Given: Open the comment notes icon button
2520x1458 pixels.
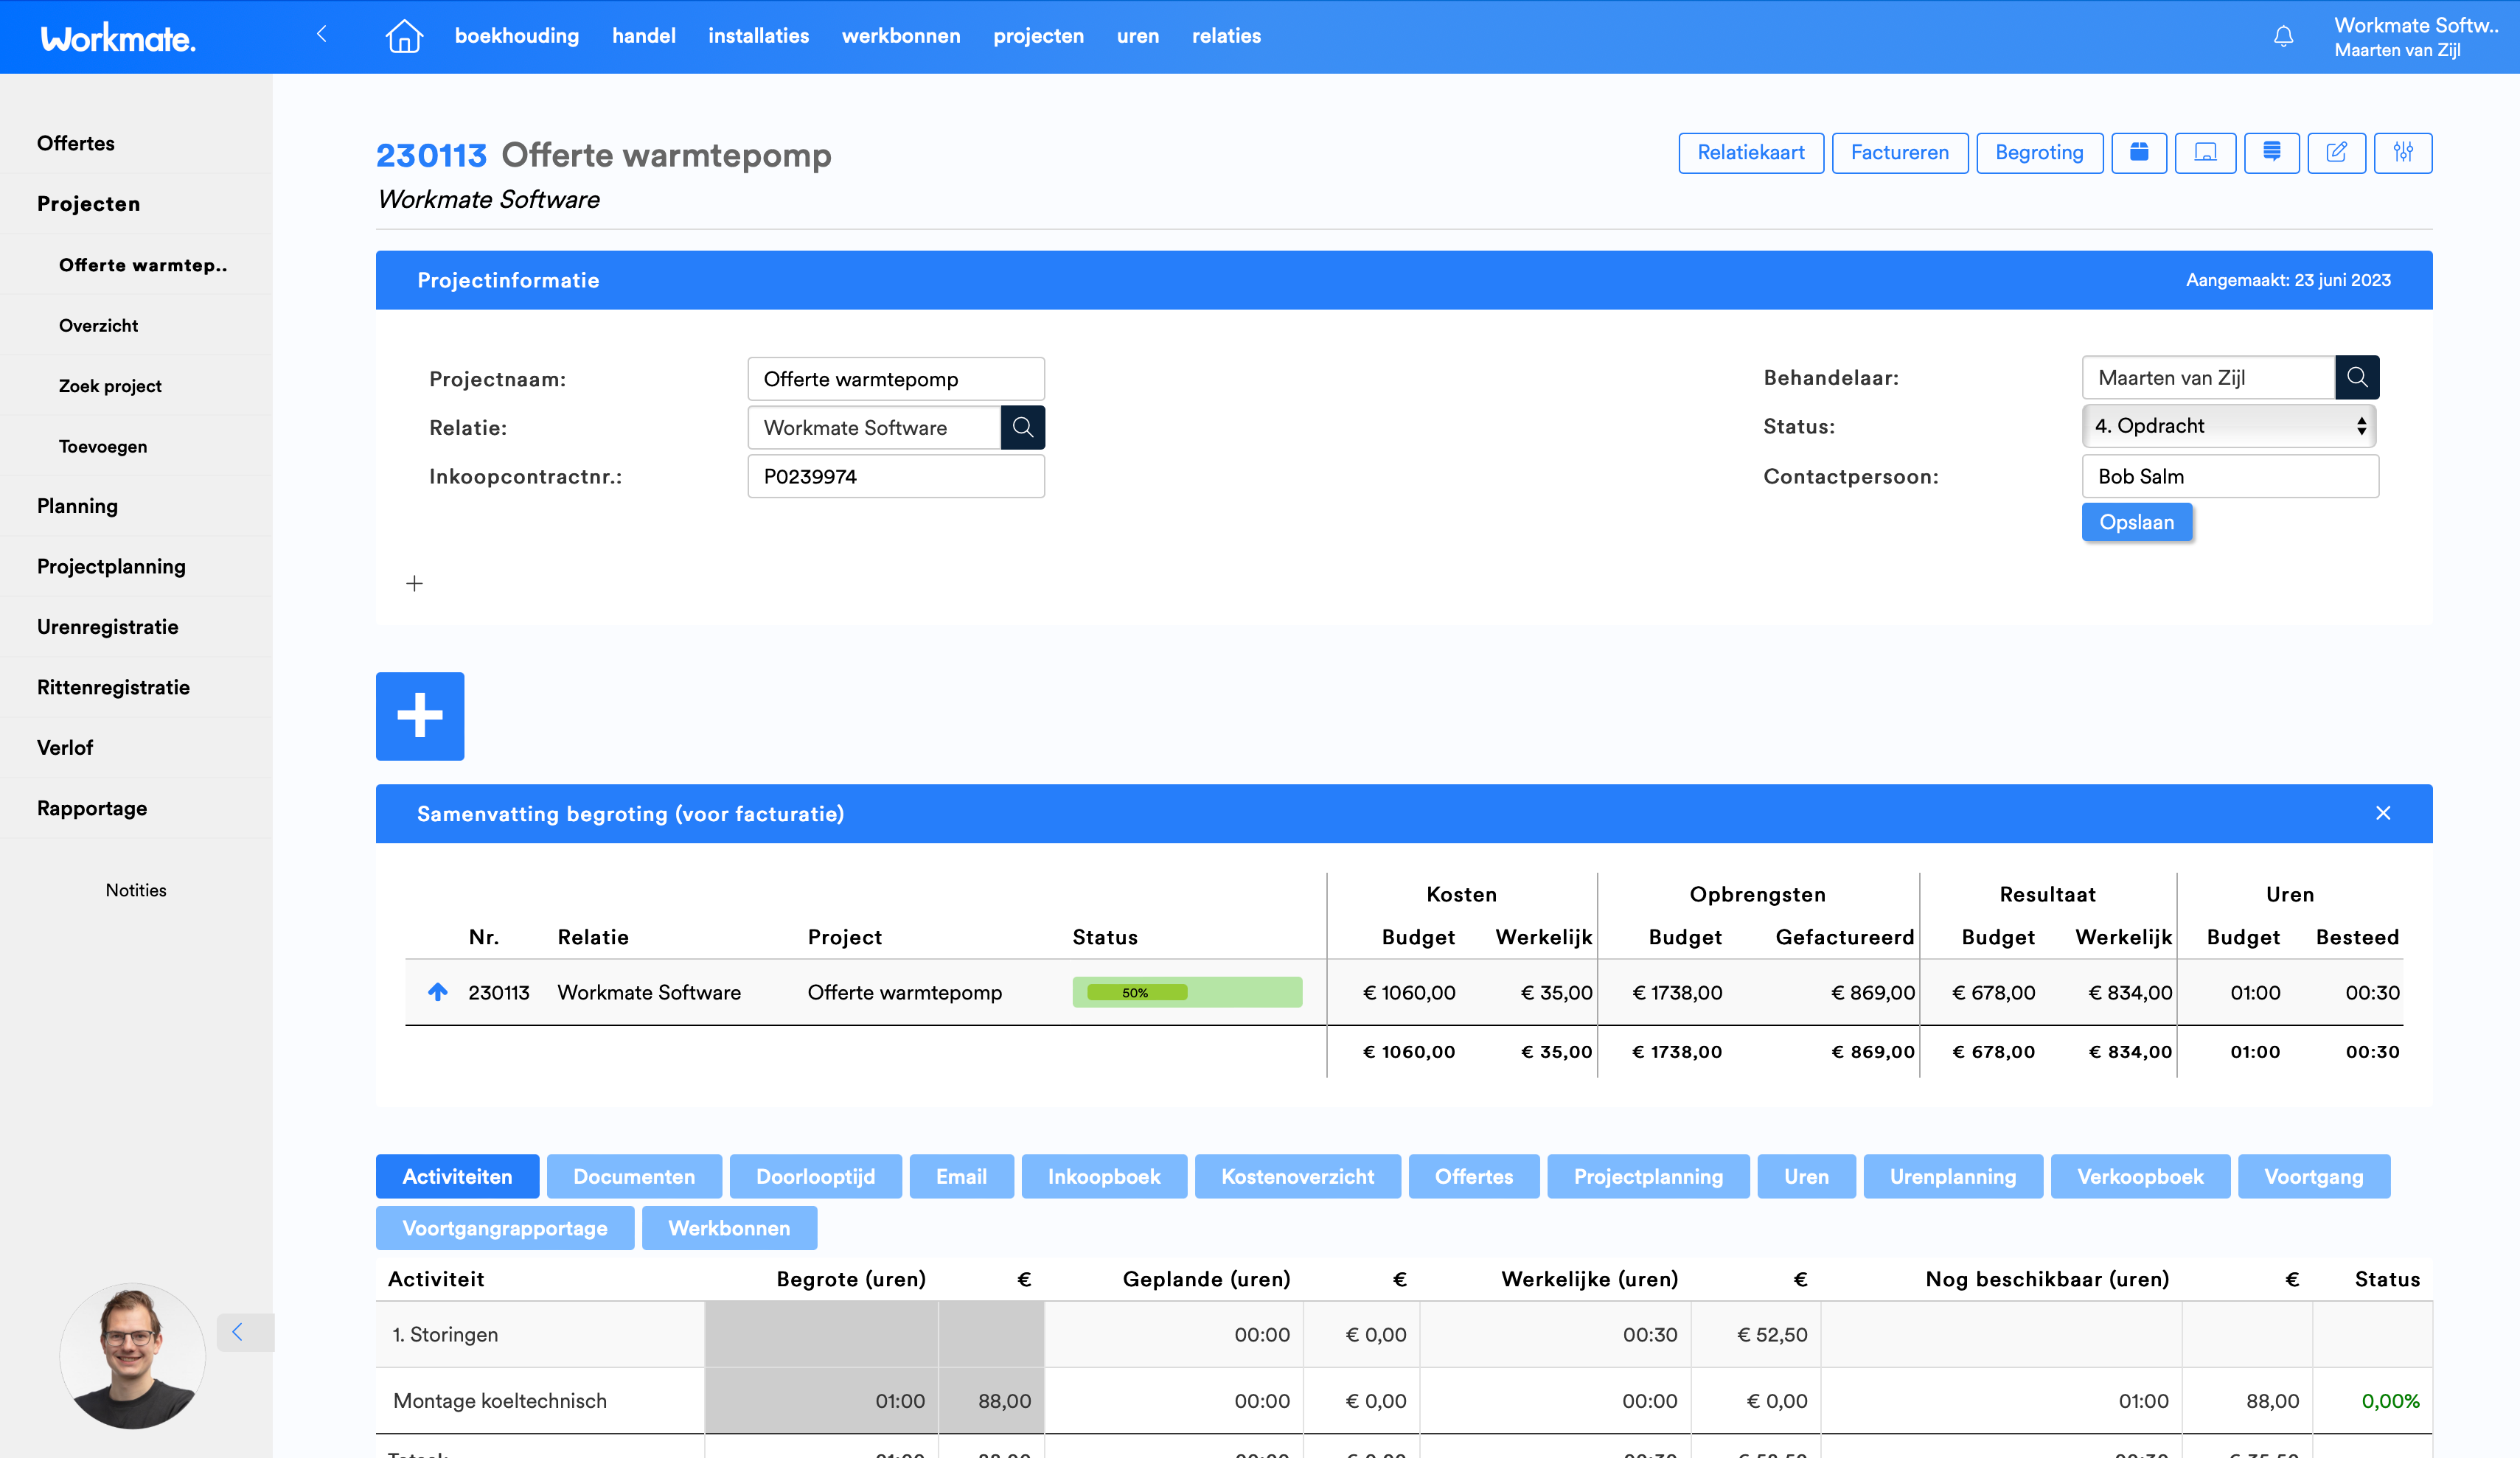Looking at the screenshot, I should click(2271, 152).
